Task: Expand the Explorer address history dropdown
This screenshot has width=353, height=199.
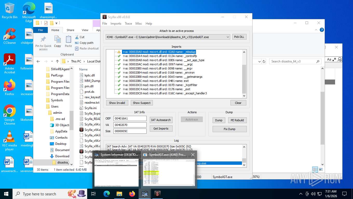Action: click(260, 61)
